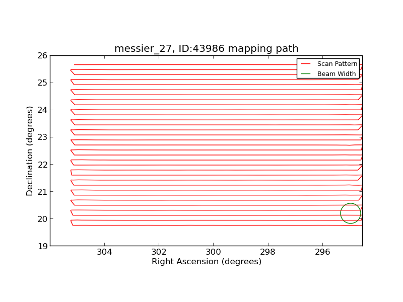Viewport: 403px width, 302px height.
Task: Click the y-axis tick label 19
Action: [x=42, y=246]
